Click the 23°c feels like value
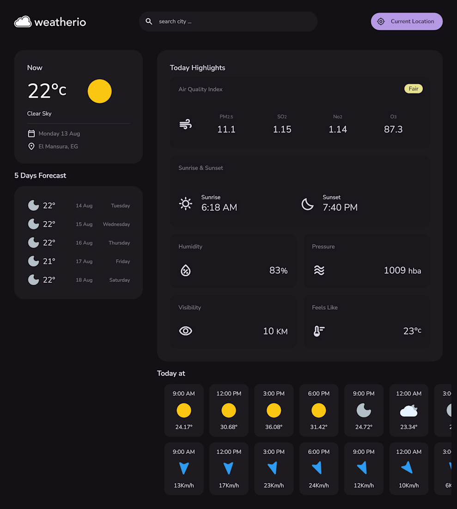Image resolution: width=457 pixels, height=509 pixels. point(412,331)
